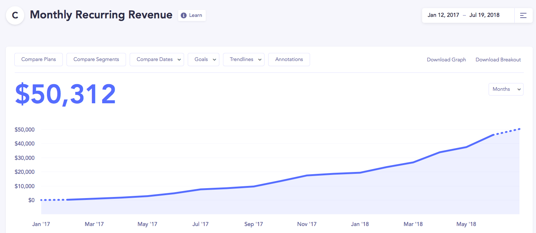Select the end date Jul 19, 2018
This screenshot has width=536, height=233.
(x=485, y=15)
